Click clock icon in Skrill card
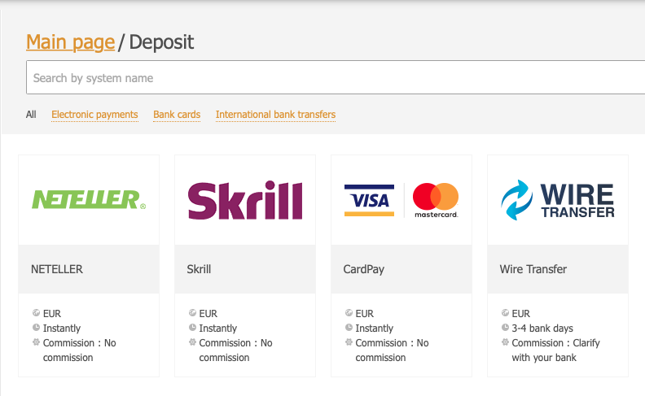 click(x=192, y=328)
